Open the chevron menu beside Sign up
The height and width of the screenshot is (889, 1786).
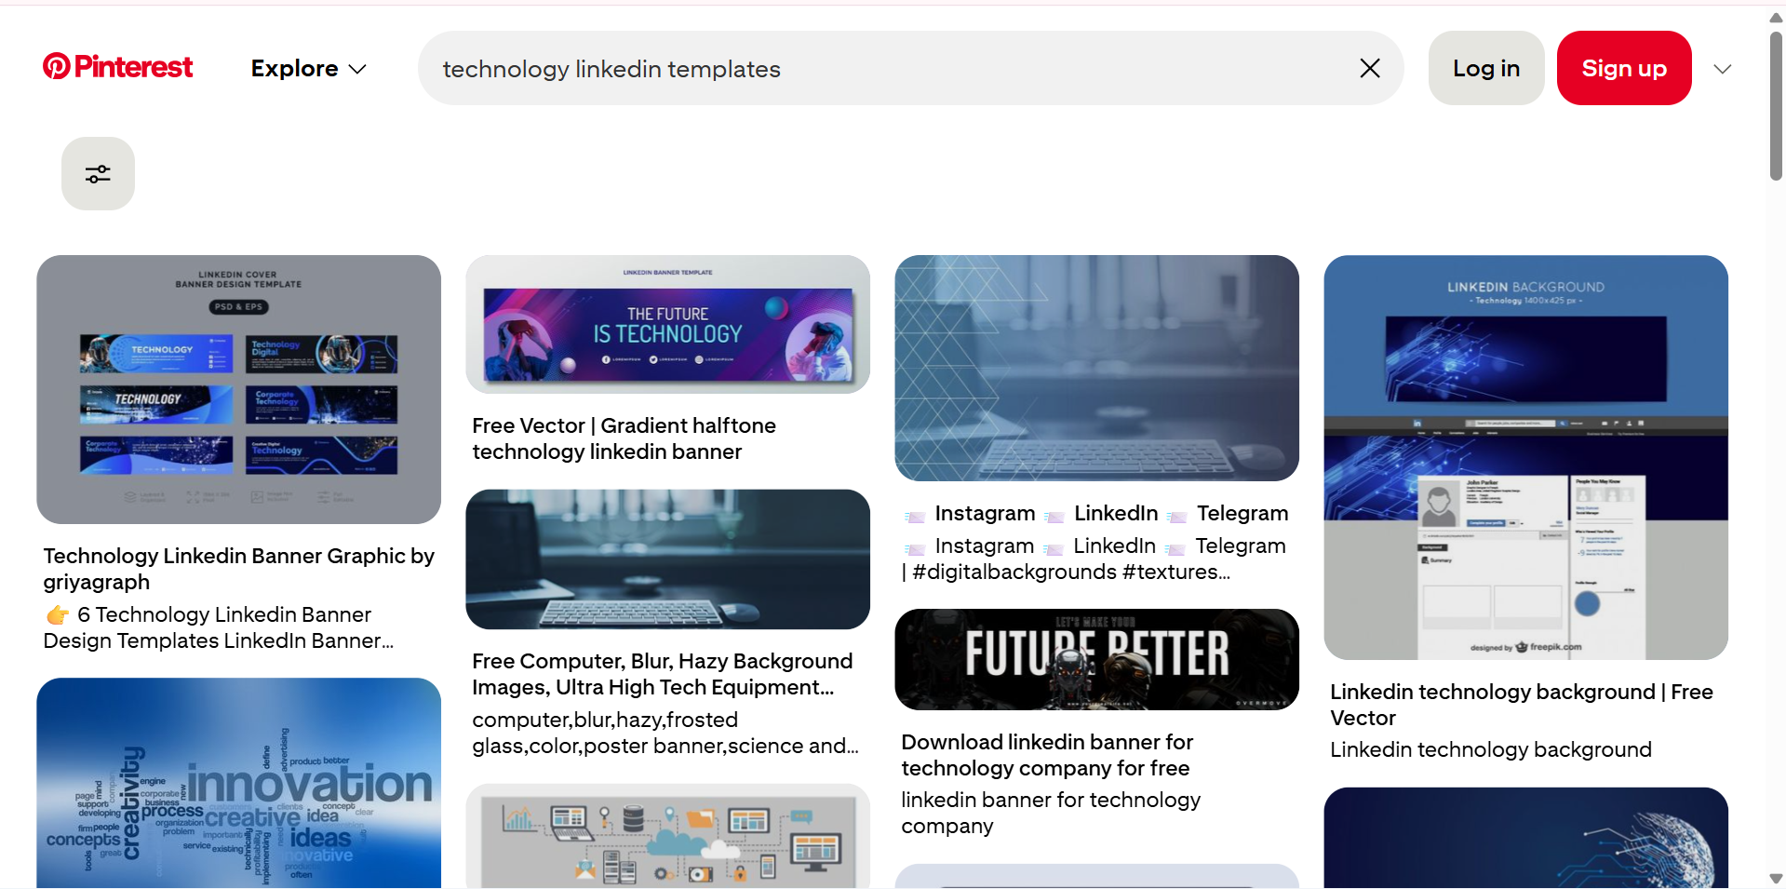1722,68
